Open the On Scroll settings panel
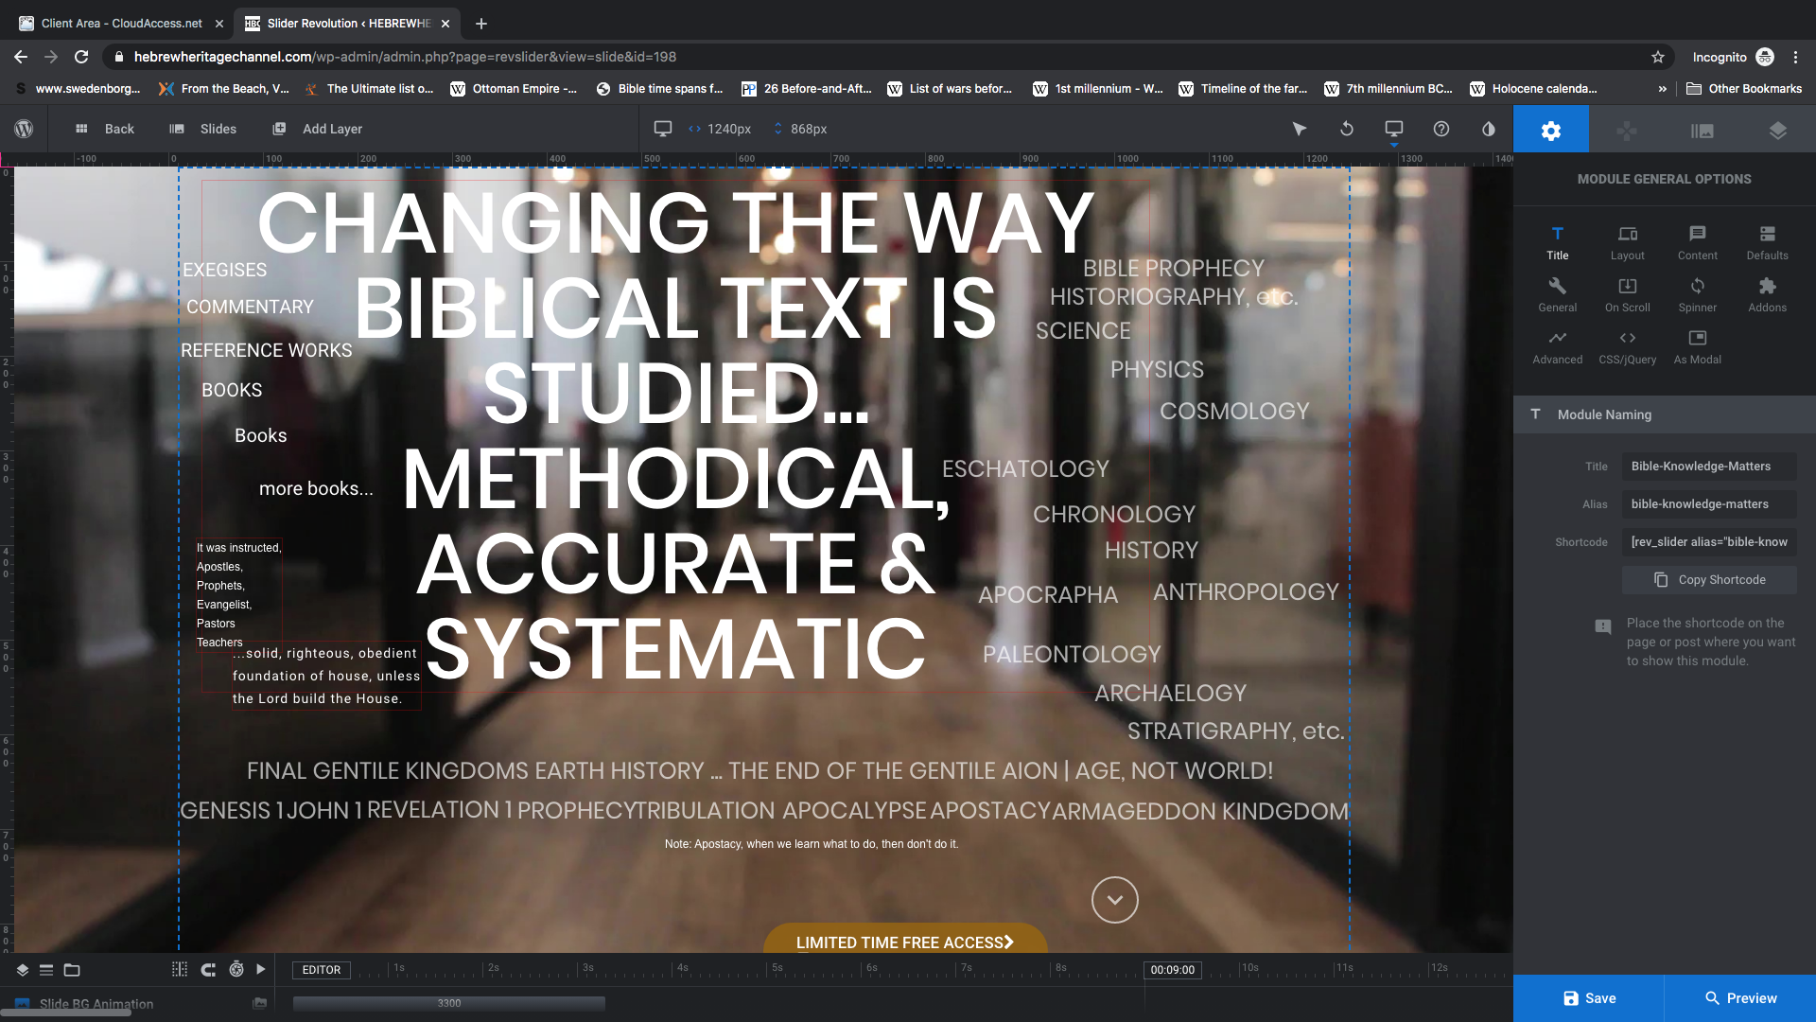This screenshot has width=1816, height=1022. click(1627, 293)
